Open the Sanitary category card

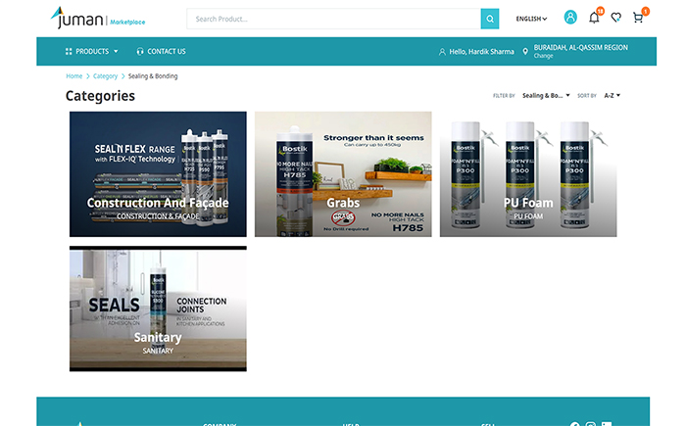click(158, 308)
